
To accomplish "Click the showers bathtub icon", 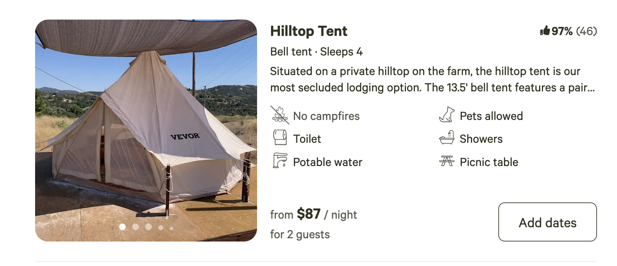I will pos(447,138).
